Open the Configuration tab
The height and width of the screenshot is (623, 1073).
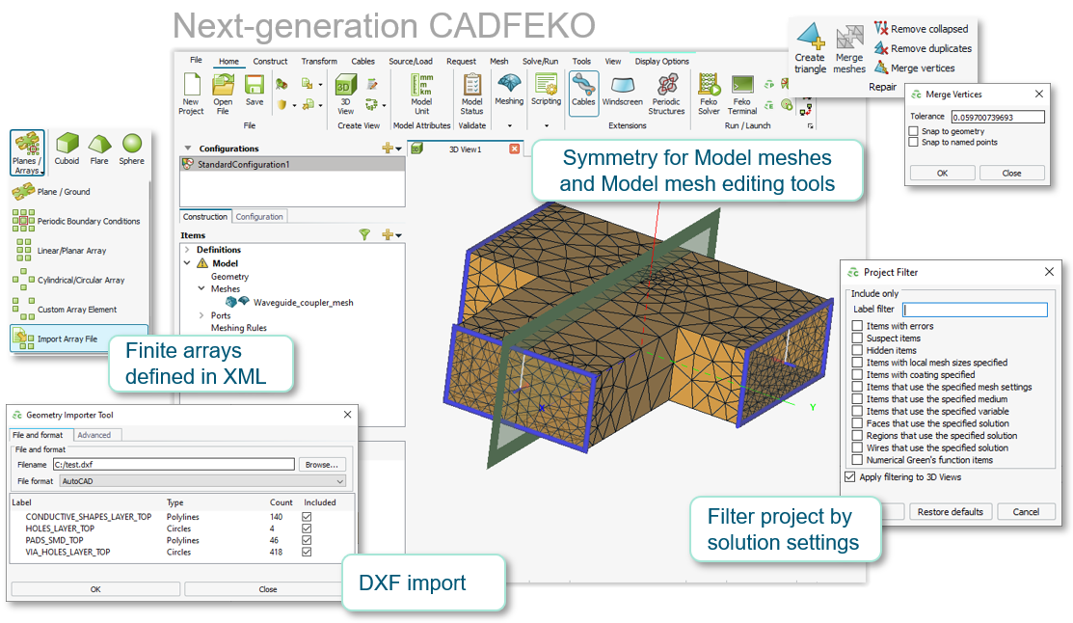pyautogui.click(x=260, y=217)
